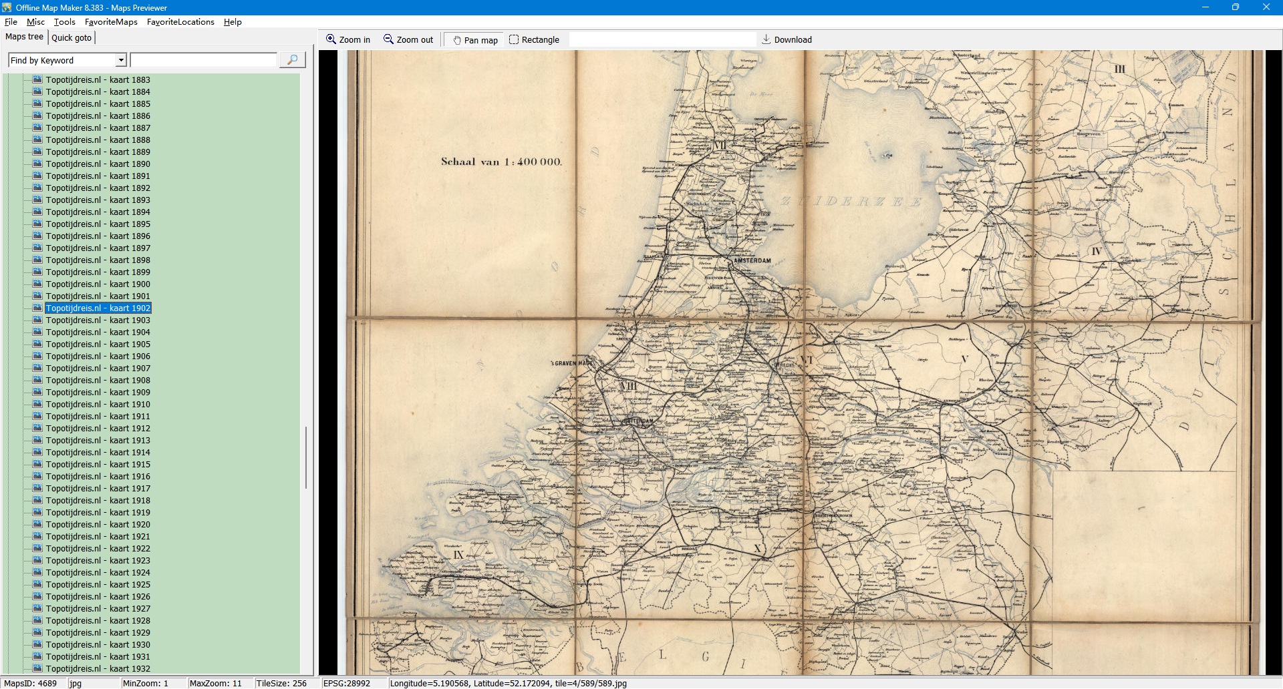The image size is (1283, 689).
Task: Open the FavoriteMaps menu
Action: click(x=111, y=22)
